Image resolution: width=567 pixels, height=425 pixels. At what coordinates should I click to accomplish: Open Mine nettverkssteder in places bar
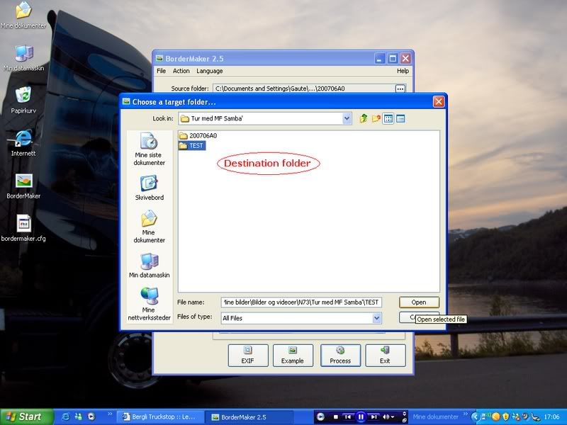150,304
